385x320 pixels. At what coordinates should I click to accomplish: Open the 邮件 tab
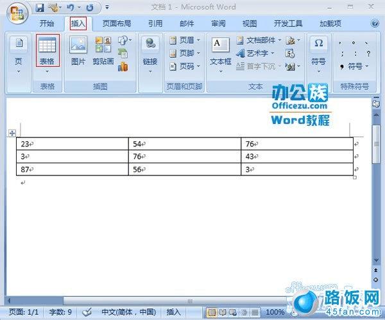[x=187, y=24]
